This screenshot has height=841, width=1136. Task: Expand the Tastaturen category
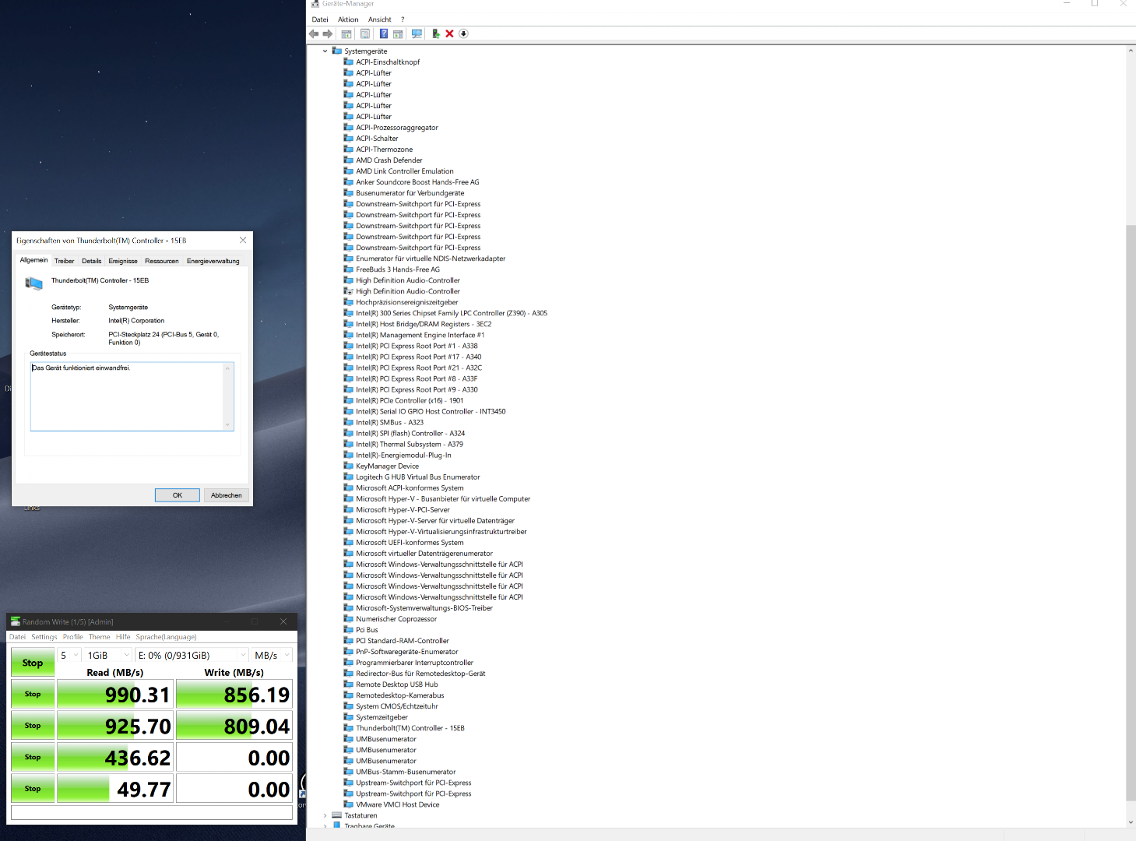(x=325, y=815)
